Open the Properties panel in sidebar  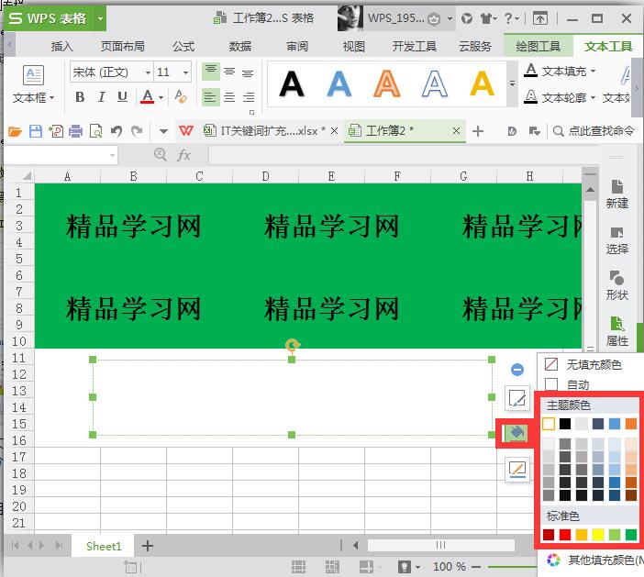(616, 332)
